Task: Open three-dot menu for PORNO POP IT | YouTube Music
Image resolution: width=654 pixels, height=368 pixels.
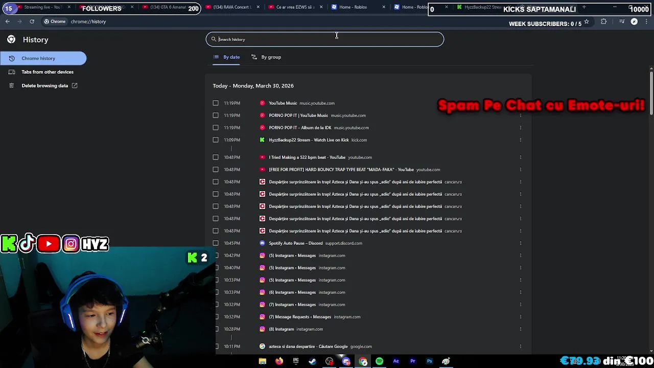Action: point(520,116)
